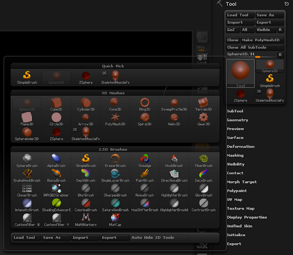Choose the SphereBrush 2.5D brush

click(27, 161)
